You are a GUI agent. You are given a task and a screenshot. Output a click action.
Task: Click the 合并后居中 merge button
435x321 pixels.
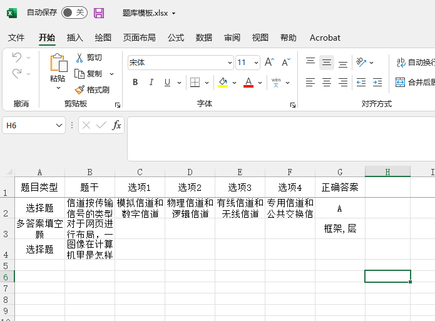pos(415,82)
